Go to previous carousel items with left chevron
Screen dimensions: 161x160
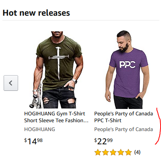point(11,83)
